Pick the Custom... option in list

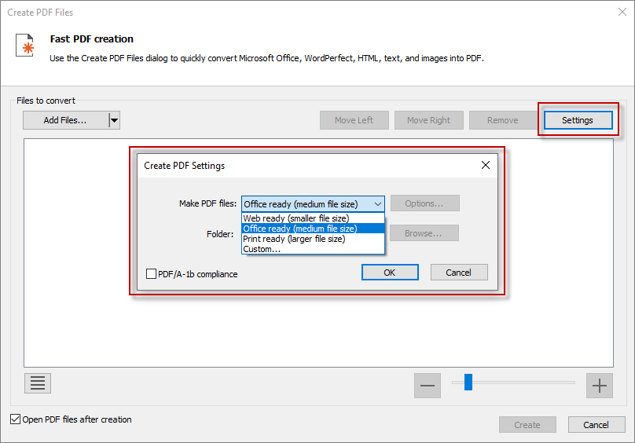(x=262, y=249)
